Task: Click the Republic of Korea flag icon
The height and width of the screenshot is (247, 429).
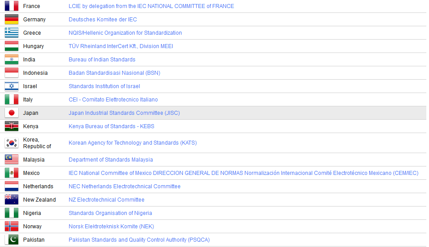Action: pos(12,143)
